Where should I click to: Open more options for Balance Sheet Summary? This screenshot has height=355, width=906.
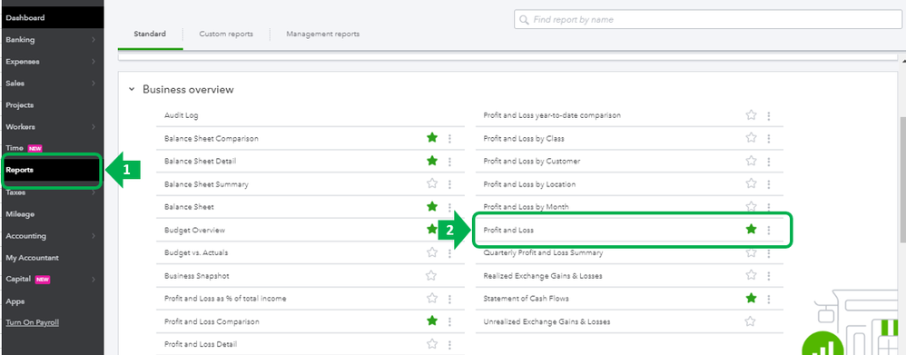point(449,184)
